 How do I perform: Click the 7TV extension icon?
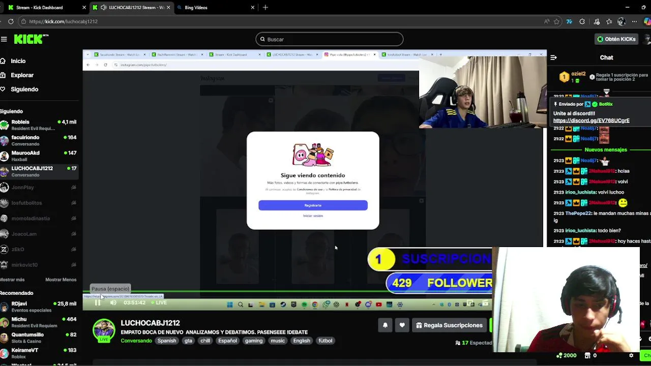[569, 21]
